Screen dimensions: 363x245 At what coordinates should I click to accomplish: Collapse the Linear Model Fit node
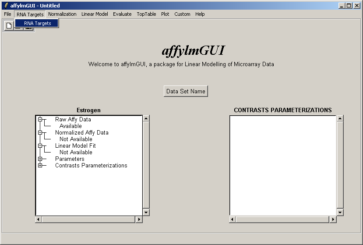40,146
